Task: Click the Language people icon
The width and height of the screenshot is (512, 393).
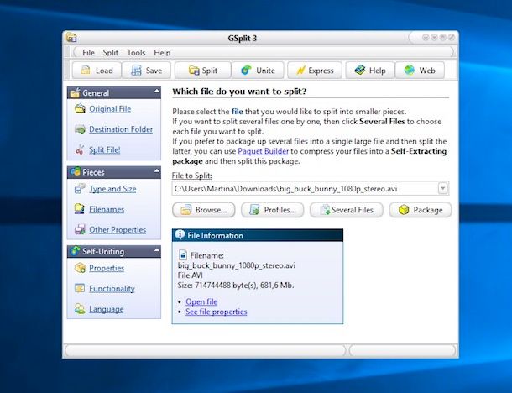Action: click(x=80, y=309)
